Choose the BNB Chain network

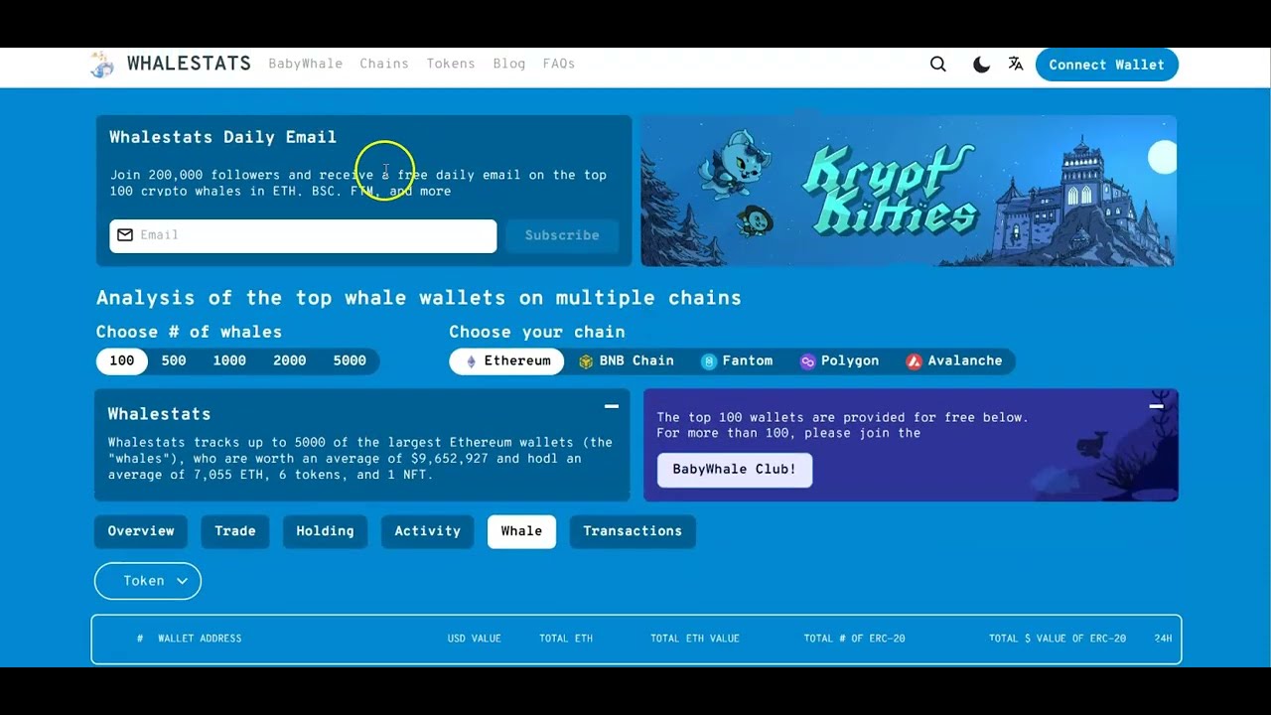point(627,361)
